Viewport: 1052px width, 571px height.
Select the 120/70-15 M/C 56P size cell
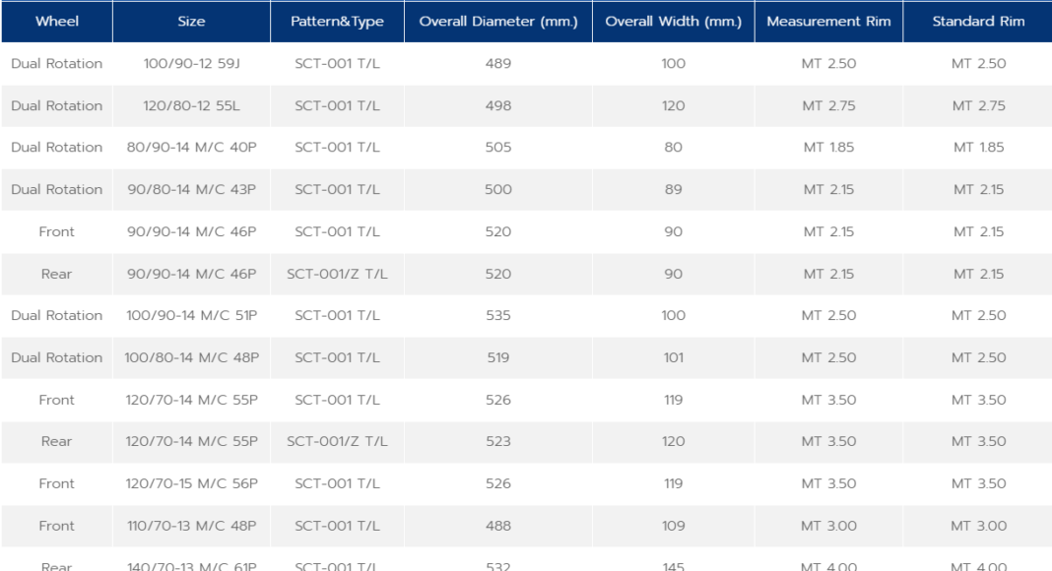(x=191, y=484)
